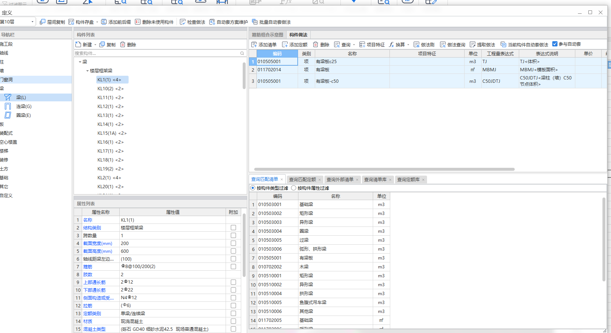Close the 查询匹配清单 tab
611x333 pixels.
[x=282, y=180]
